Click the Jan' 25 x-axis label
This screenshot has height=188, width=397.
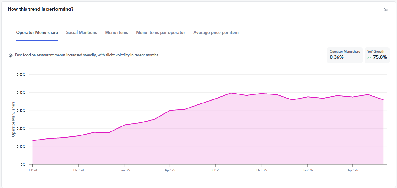click(x=125, y=170)
